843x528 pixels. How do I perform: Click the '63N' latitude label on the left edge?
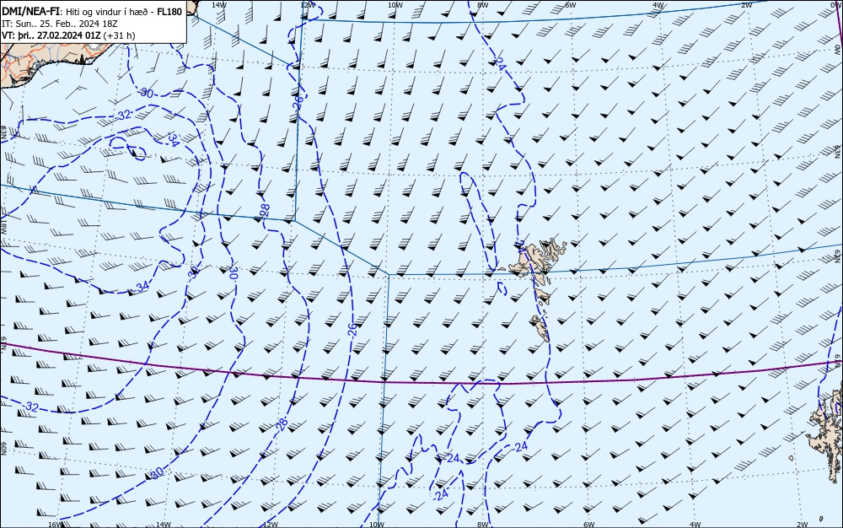(3, 132)
